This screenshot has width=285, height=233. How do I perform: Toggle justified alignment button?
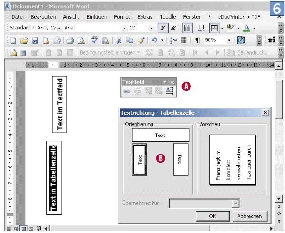188,28
